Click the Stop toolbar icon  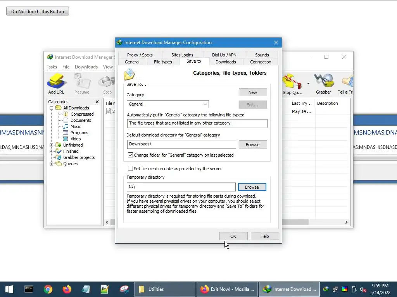(107, 84)
